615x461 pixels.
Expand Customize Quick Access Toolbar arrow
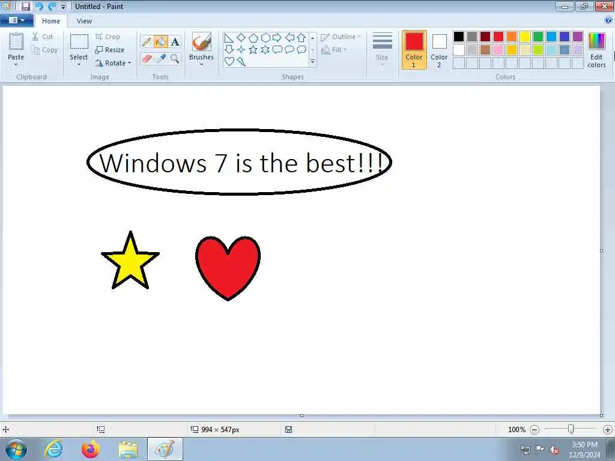point(63,7)
